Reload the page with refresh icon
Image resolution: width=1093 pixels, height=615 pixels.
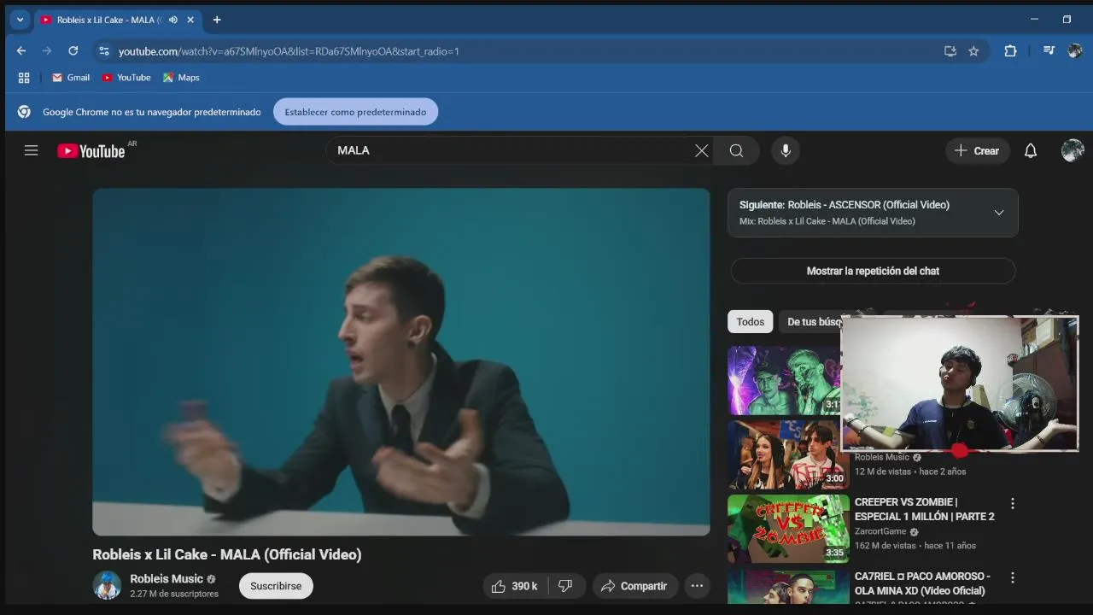tap(73, 51)
